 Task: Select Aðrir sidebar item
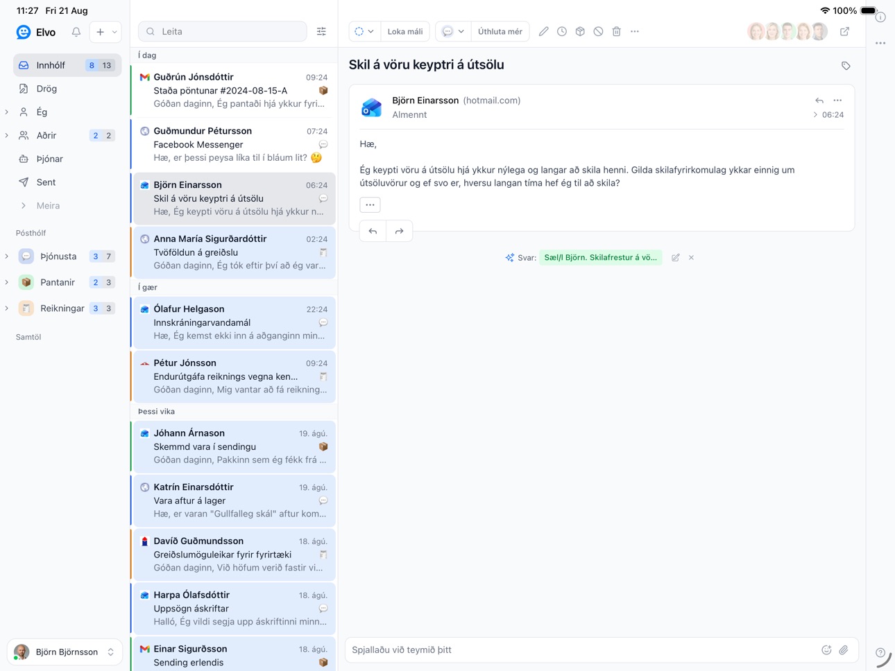click(67, 135)
